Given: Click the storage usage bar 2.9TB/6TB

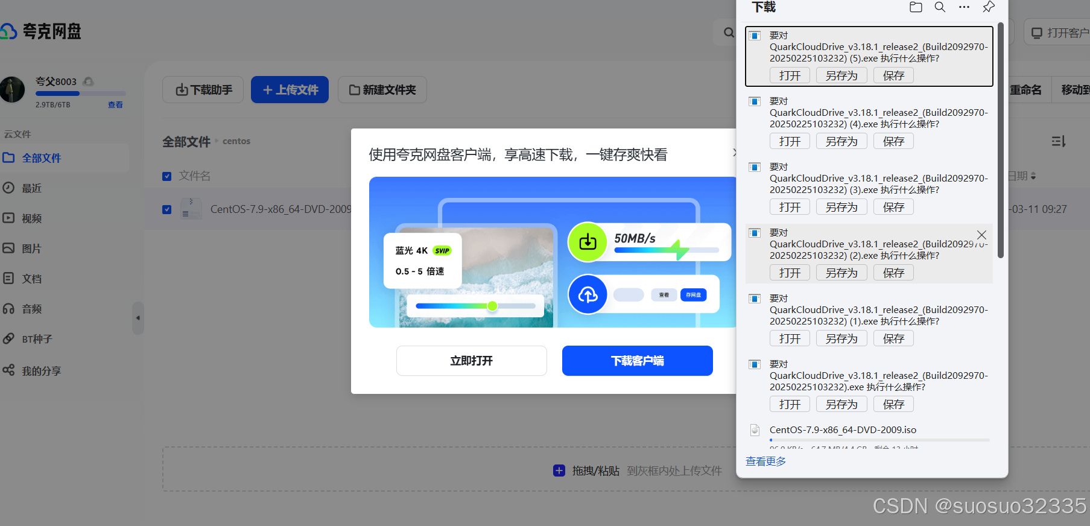Looking at the screenshot, I should [x=81, y=93].
